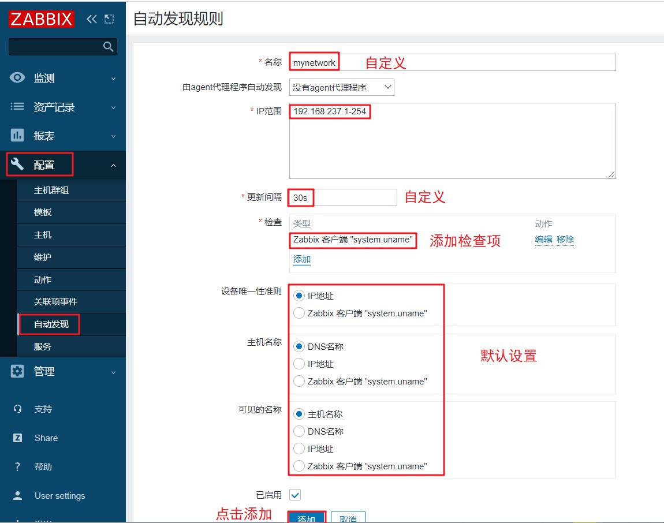Viewport: 664px width, 523px height.
Task: Click the 取消 button
Action: point(348,517)
